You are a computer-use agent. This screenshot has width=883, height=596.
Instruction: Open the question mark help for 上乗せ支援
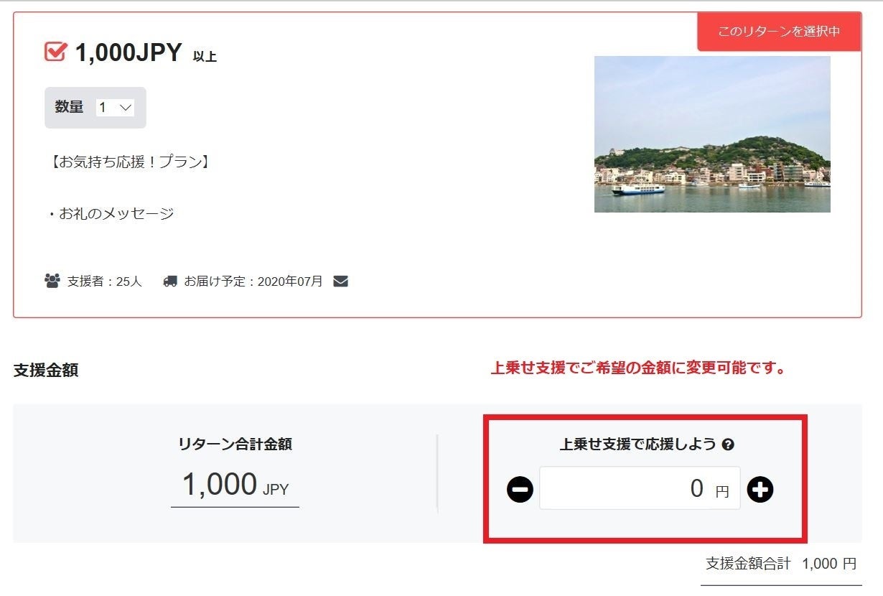tap(728, 445)
